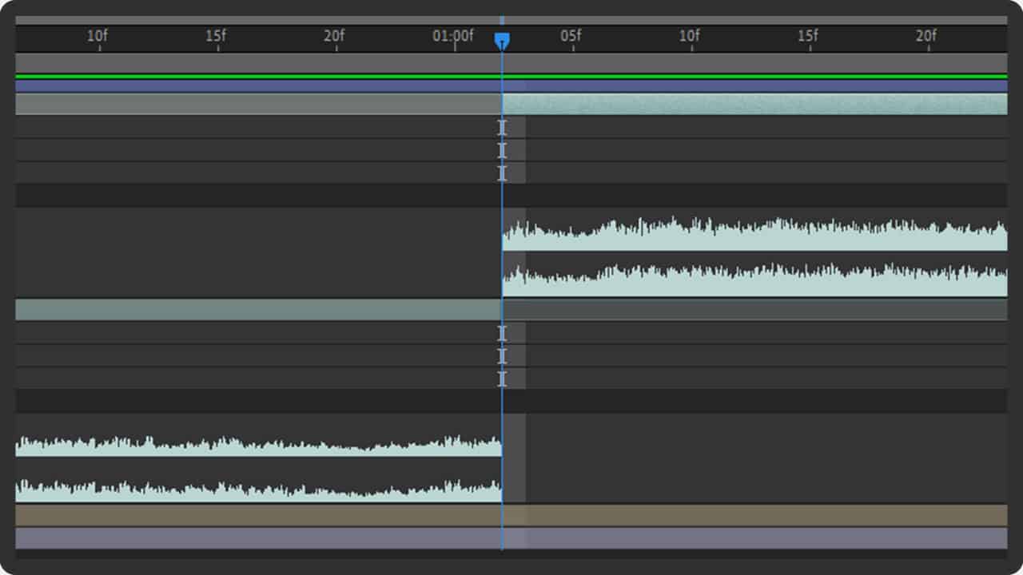The height and width of the screenshot is (575, 1023).
Task: Click the 20f mark right of the playhead
Action: 925,37
